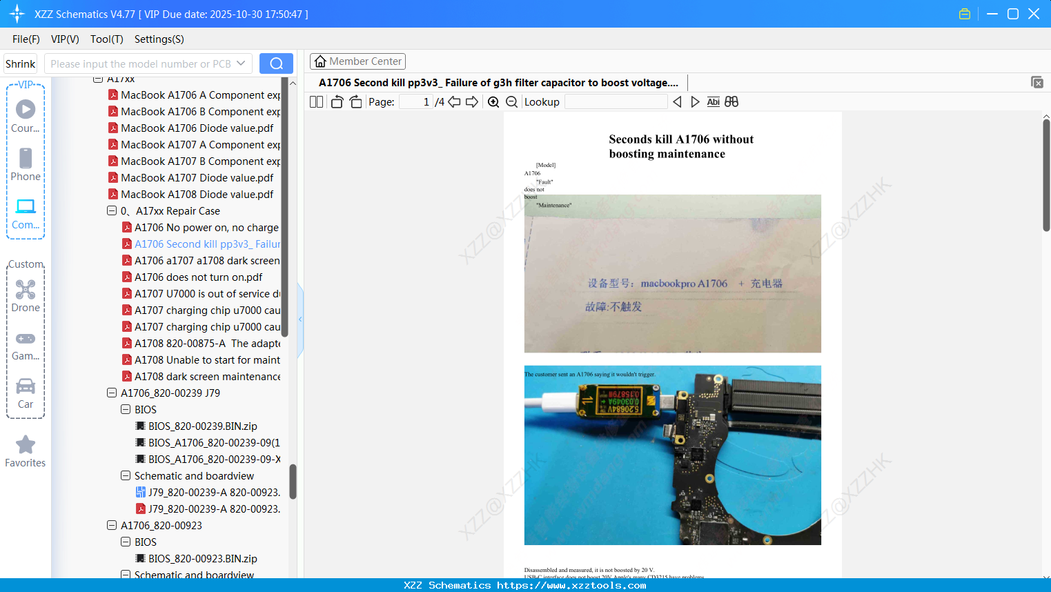Open Favorites from the sidebar
The image size is (1051, 592).
pyautogui.click(x=26, y=451)
